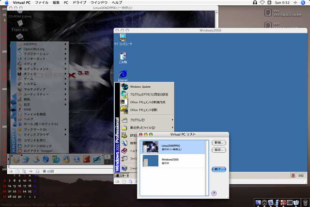Open the ファイル menu in the menu bar
The height and width of the screenshot is (207, 310).
click(42, 2)
